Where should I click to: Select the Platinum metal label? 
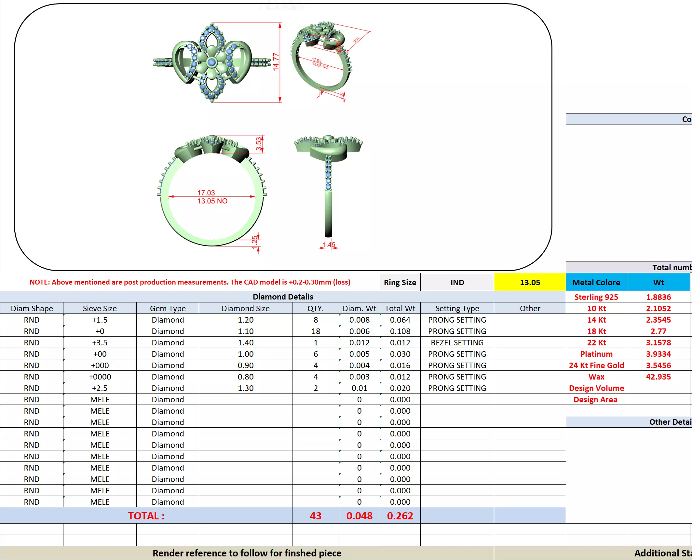pos(596,354)
